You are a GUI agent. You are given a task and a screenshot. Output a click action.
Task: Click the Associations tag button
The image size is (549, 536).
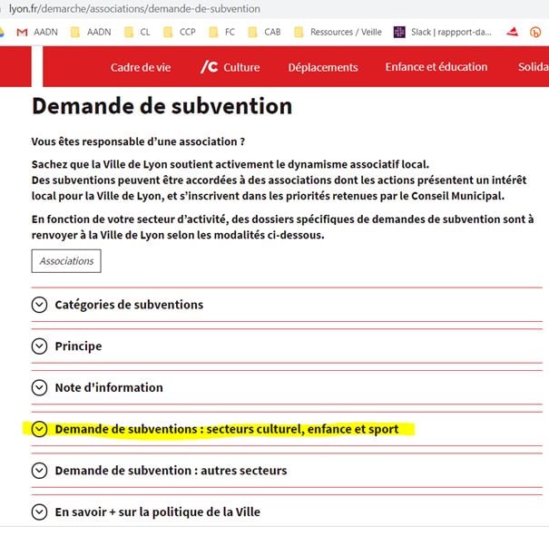pyautogui.click(x=66, y=261)
